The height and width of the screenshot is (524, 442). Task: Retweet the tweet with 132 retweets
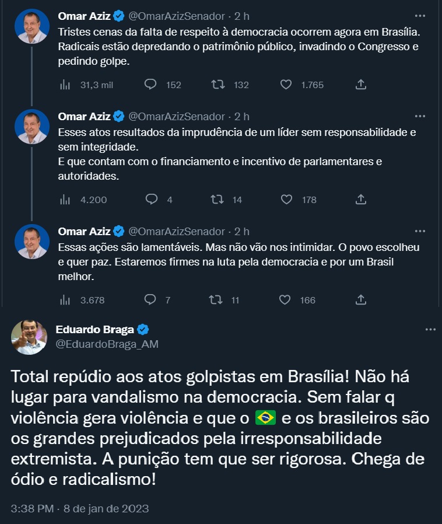(x=218, y=85)
